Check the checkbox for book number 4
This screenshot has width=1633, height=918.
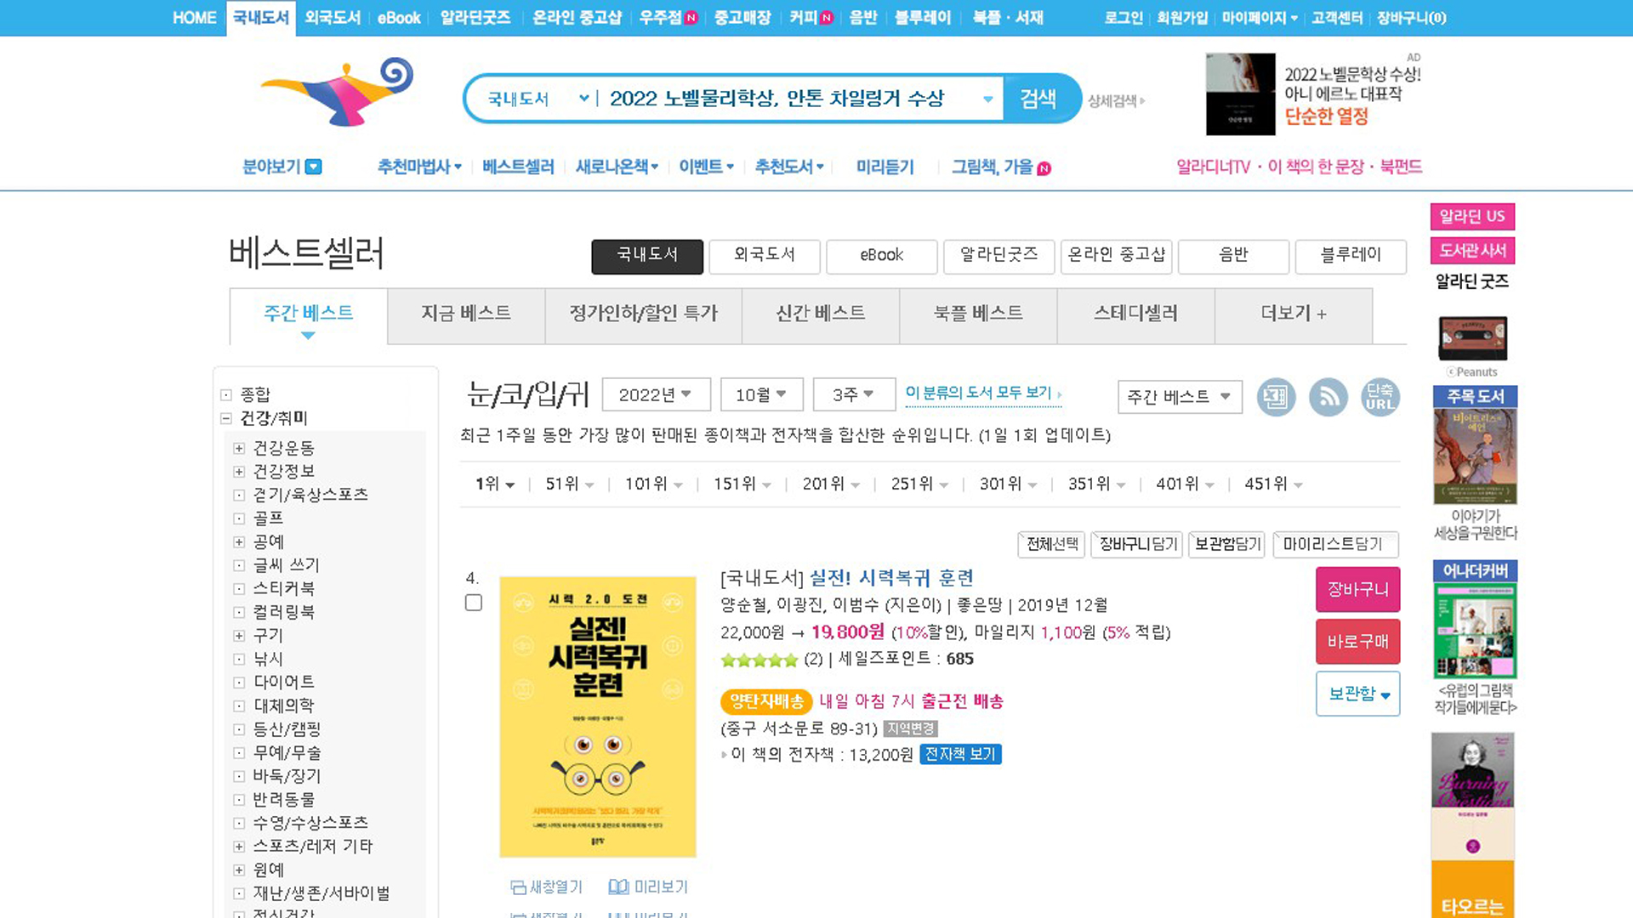(x=474, y=603)
